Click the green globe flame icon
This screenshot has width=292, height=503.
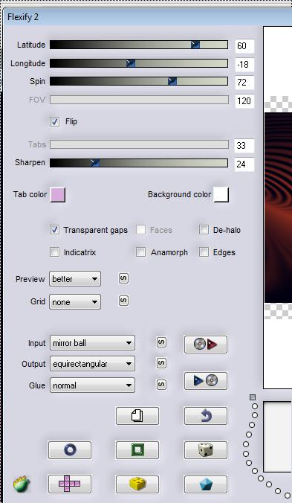pyautogui.click(x=22, y=484)
